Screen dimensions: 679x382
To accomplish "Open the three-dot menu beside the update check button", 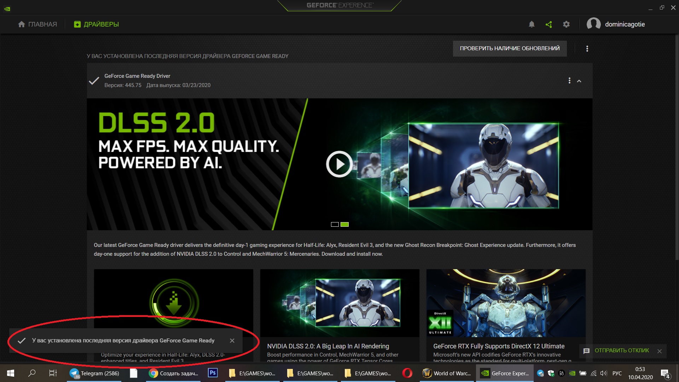I will pos(587,49).
